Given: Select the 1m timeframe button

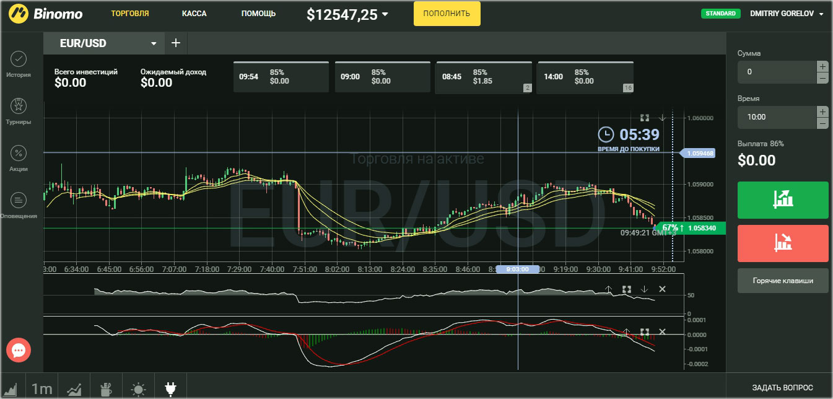Looking at the screenshot, I should (42, 388).
